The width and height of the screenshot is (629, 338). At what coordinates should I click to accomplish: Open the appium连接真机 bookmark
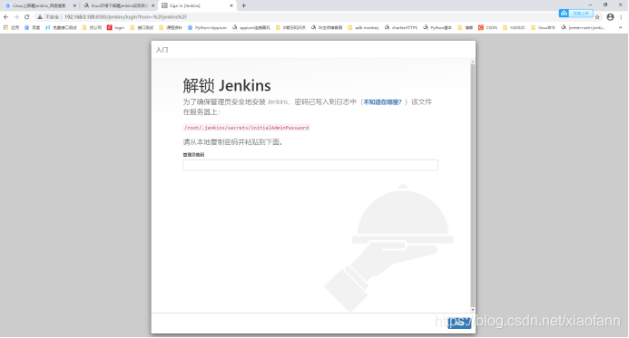(251, 27)
